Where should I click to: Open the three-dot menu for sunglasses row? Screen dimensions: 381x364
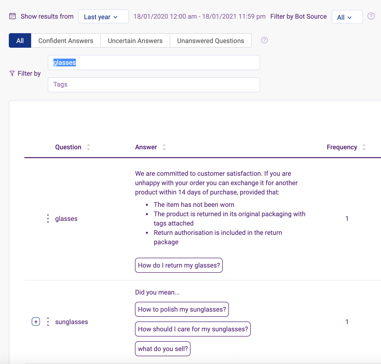pos(48,322)
